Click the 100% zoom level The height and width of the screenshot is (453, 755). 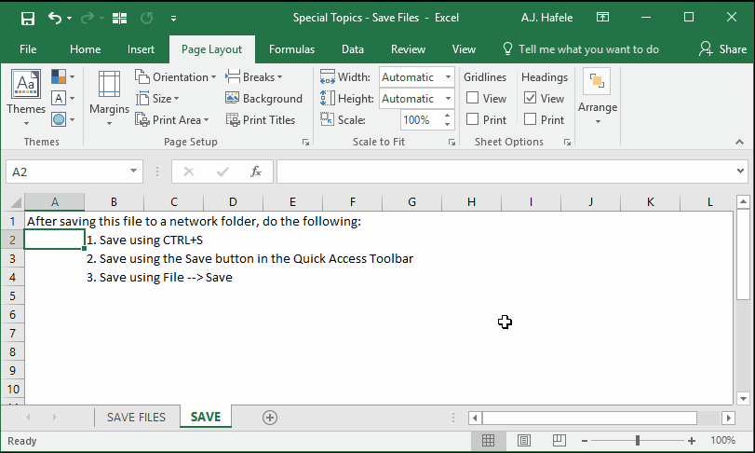click(x=722, y=440)
